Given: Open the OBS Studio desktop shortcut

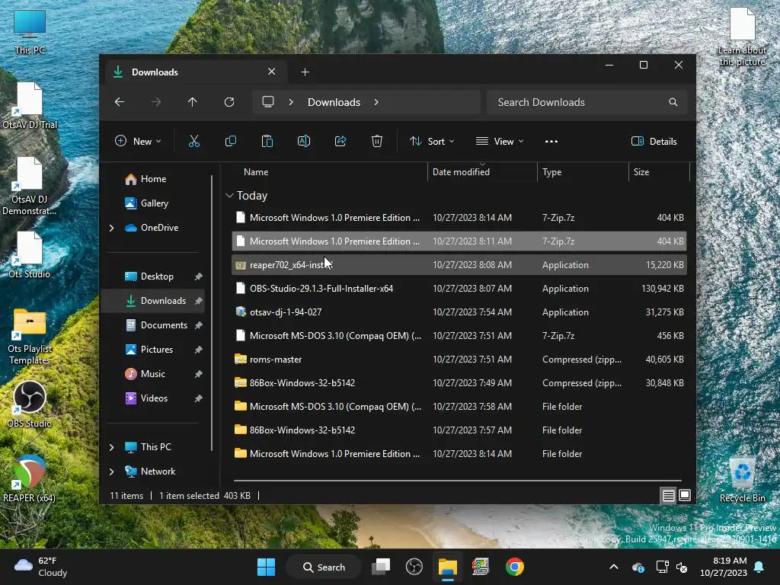Looking at the screenshot, I should coord(30,404).
